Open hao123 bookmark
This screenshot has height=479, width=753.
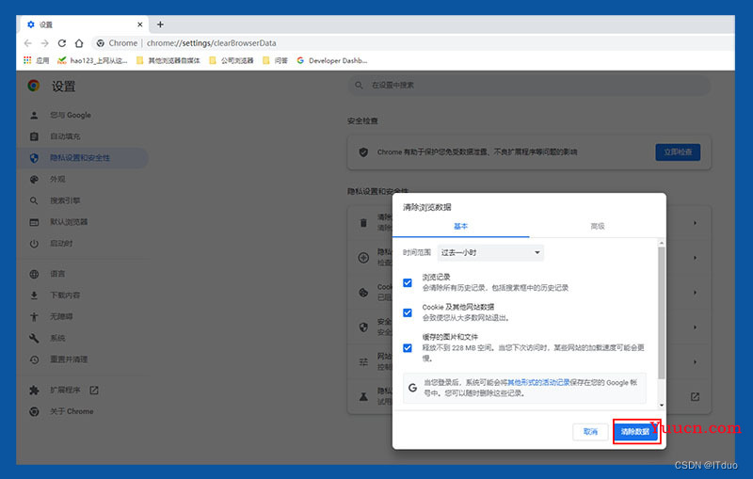(92, 60)
